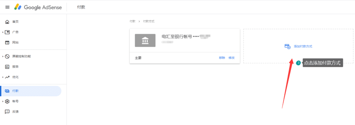Viewport: 355px width, 125px height.
Task: Click the 付款 page title in header
Action: coord(81,7)
